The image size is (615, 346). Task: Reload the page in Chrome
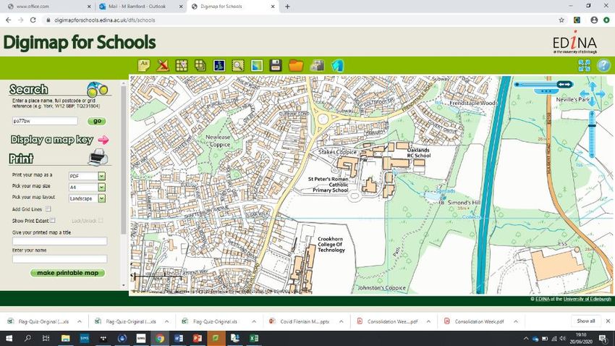(x=33, y=20)
